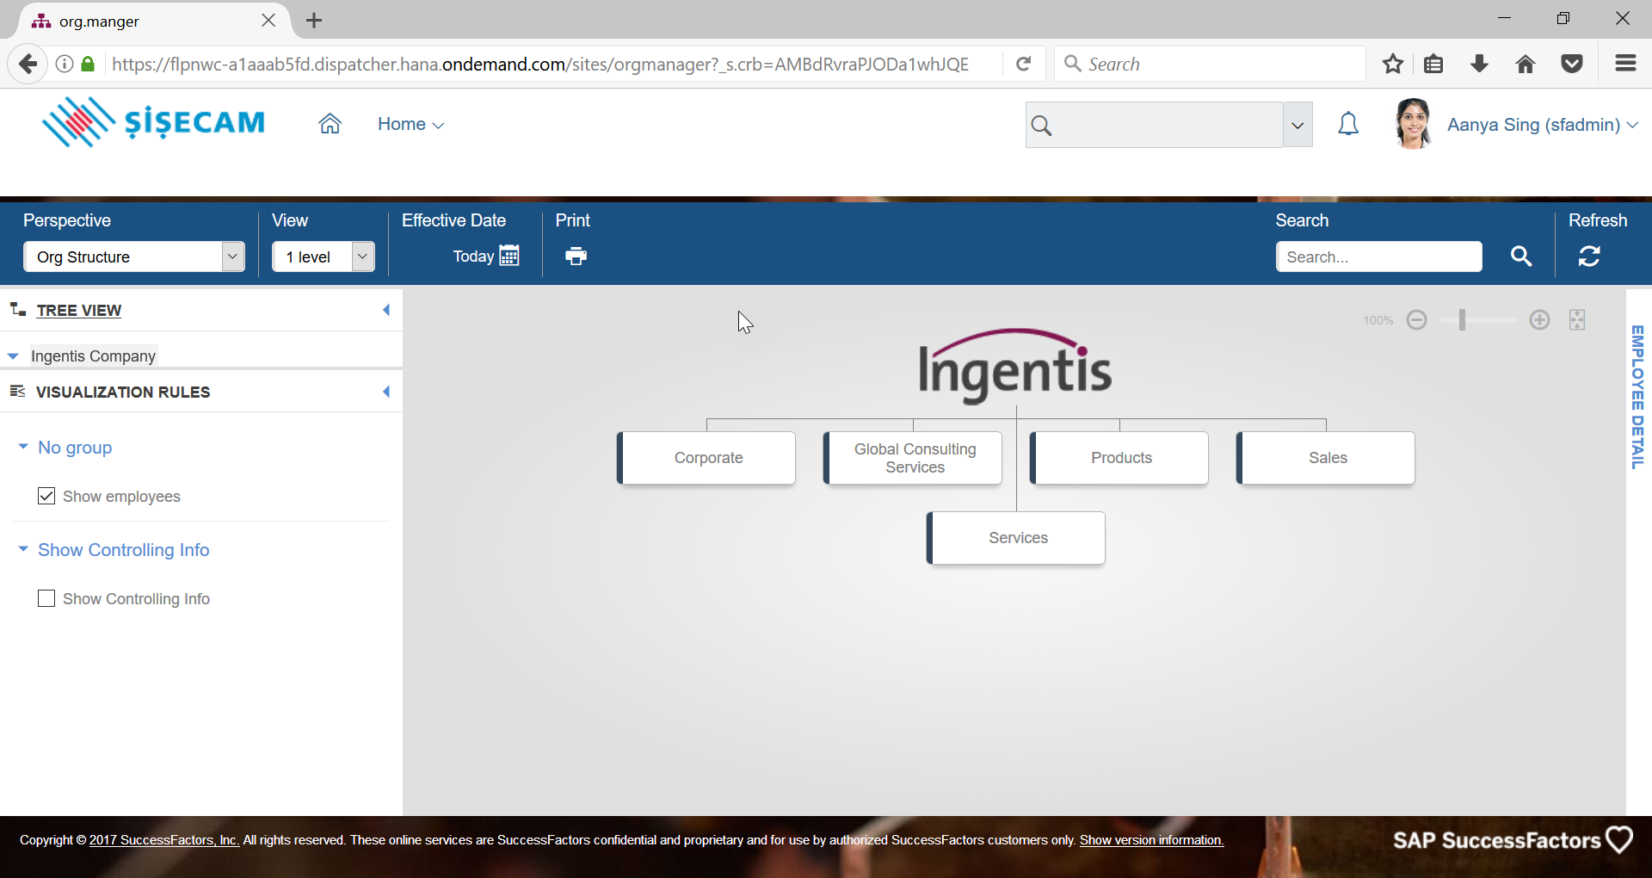Click the Refresh arrows icon
The width and height of the screenshot is (1652, 878).
point(1588,256)
